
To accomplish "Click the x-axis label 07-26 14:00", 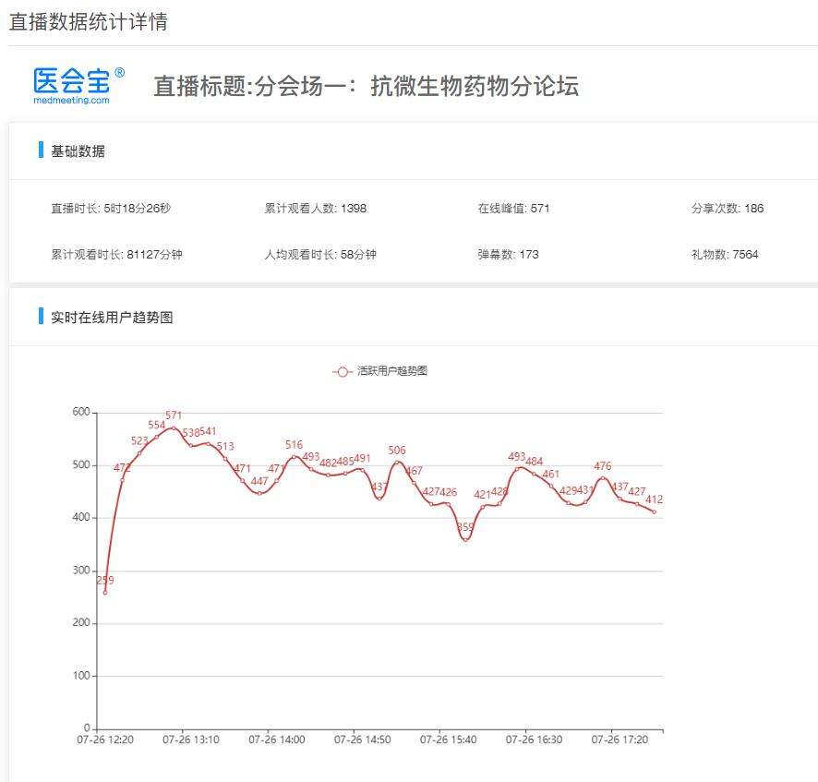I will click(276, 740).
